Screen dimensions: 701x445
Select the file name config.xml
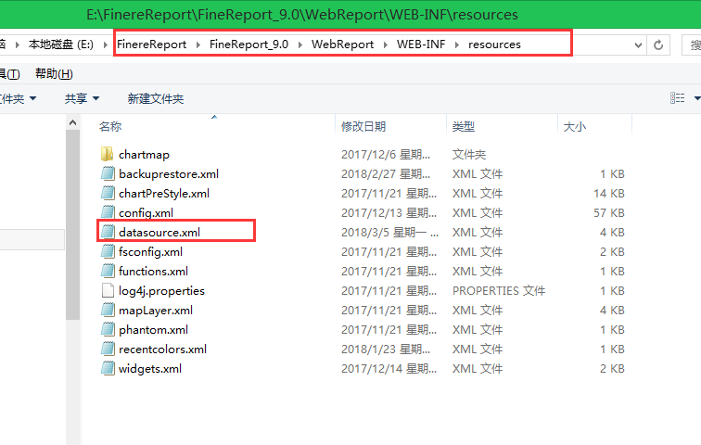pyautogui.click(x=146, y=212)
